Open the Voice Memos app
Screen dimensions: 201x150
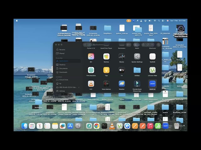click(106, 84)
